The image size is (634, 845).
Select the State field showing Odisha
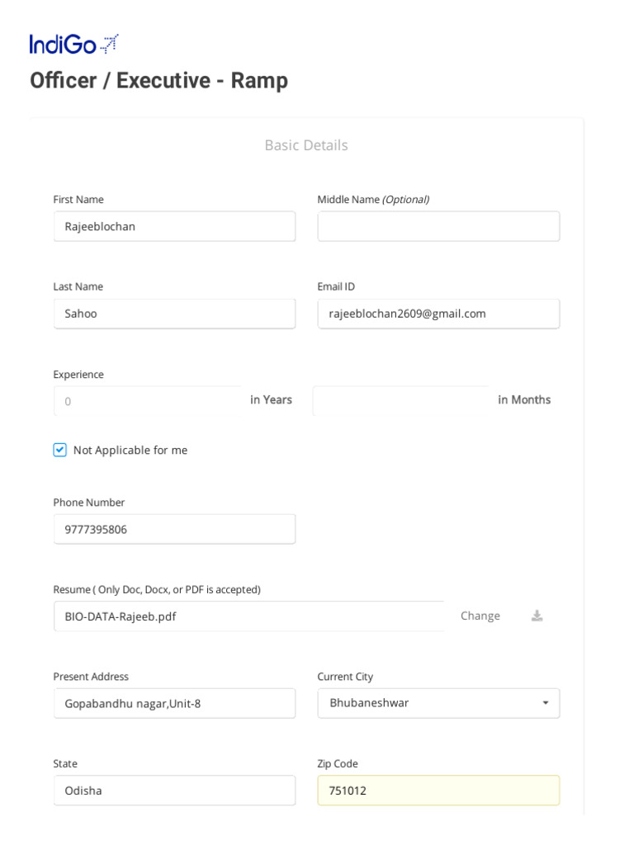[174, 791]
